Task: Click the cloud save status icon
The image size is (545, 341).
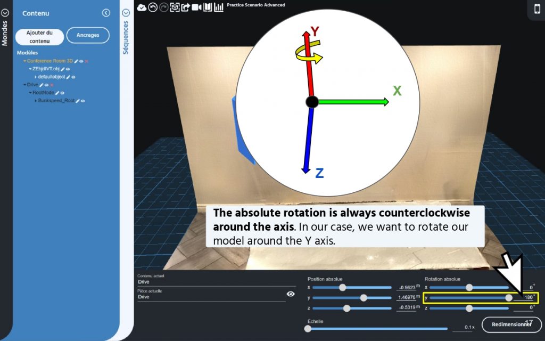Action: tap(142, 7)
